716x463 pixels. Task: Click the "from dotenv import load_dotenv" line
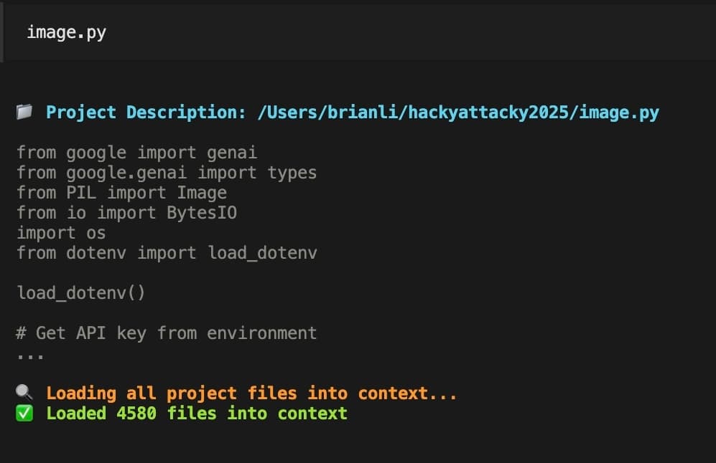(x=167, y=253)
